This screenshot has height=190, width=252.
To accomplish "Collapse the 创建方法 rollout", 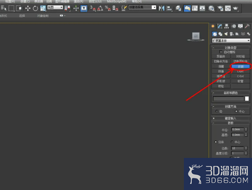I will coord(231,106).
